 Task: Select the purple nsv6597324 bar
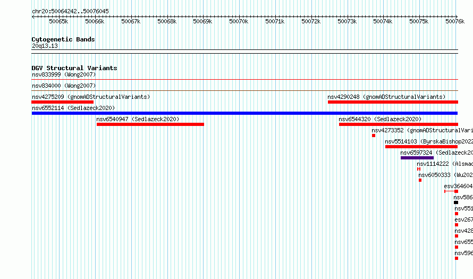tap(417, 158)
